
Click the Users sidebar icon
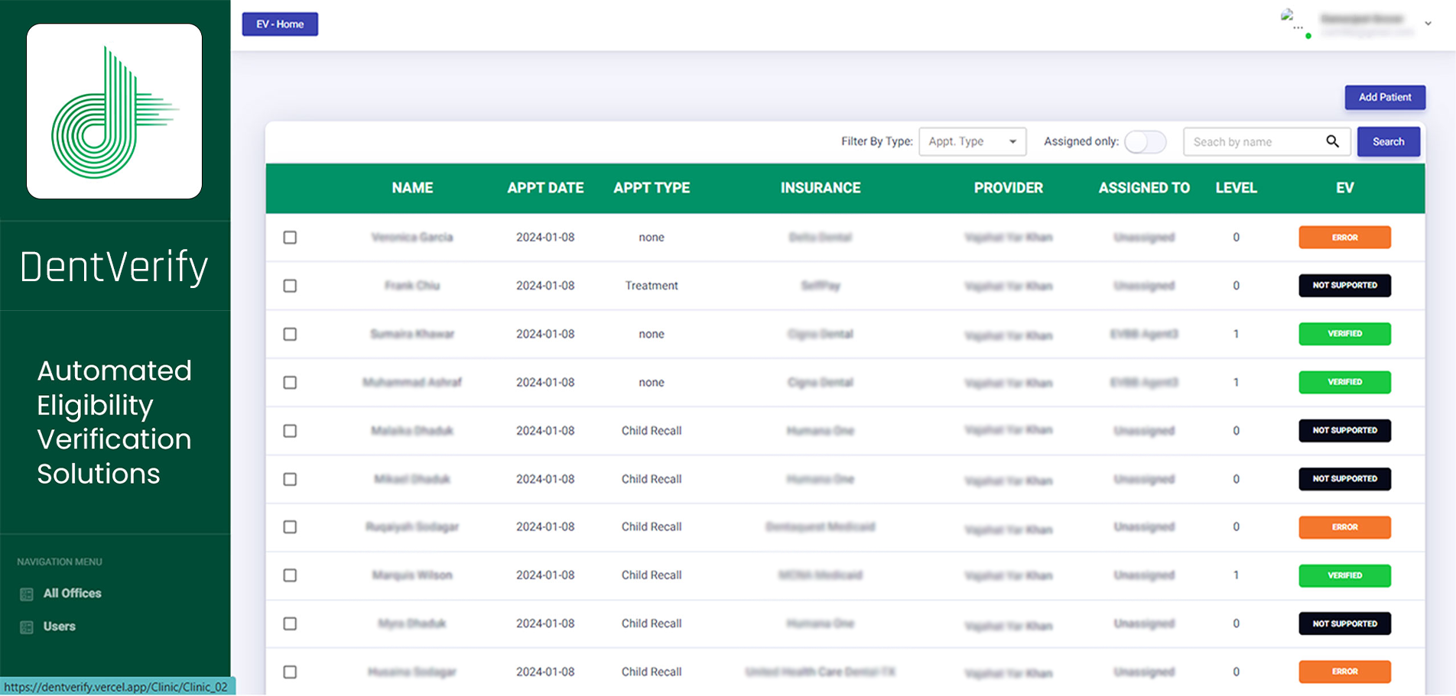[x=27, y=627]
